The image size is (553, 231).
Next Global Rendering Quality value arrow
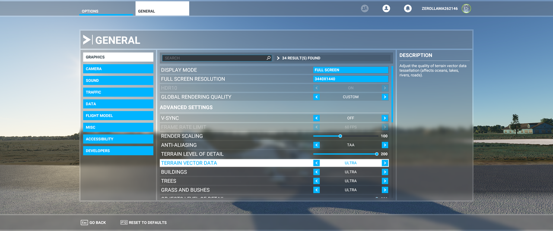pyautogui.click(x=385, y=97)
